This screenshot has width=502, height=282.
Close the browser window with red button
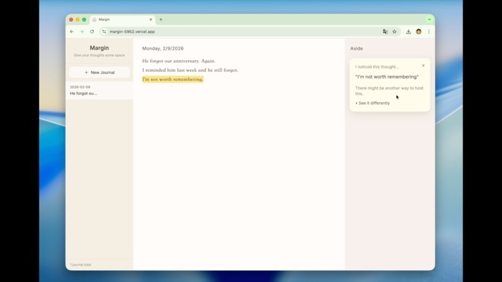click(x=71, y=19)
